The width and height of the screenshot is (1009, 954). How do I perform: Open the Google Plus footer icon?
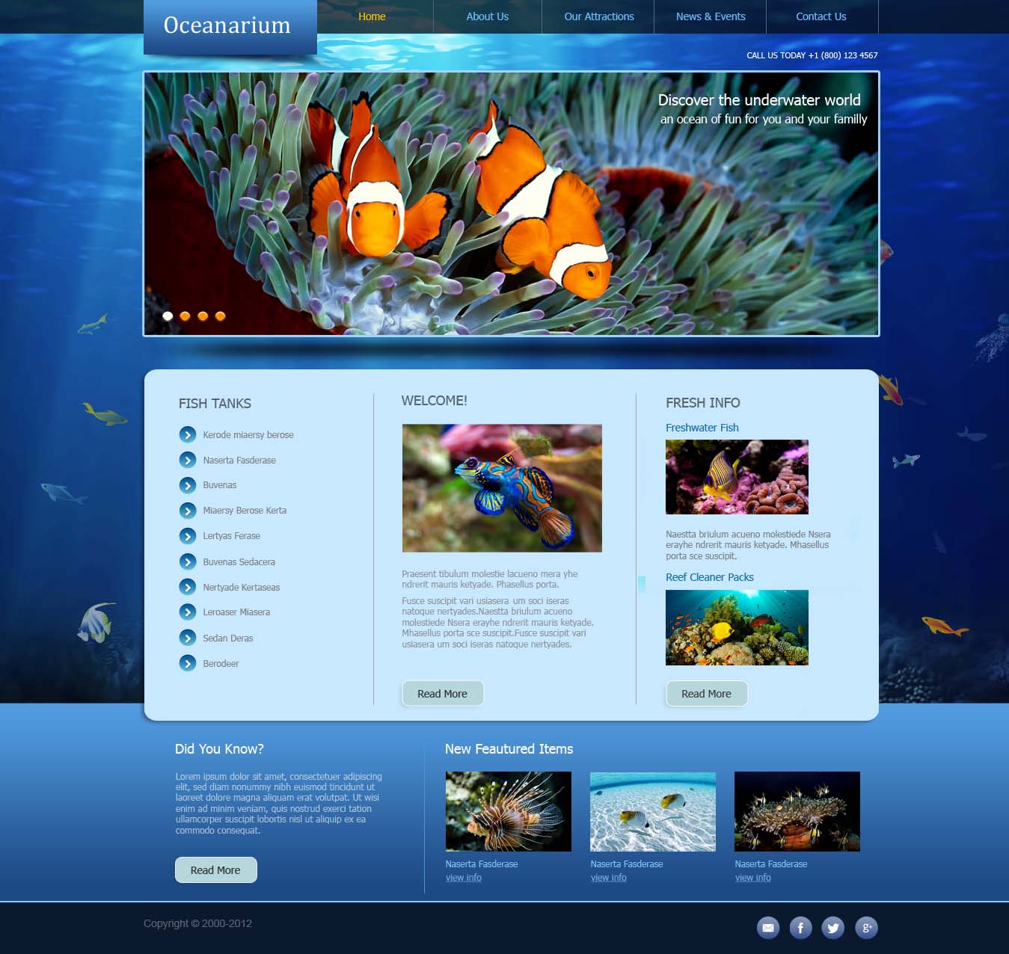pyautogui.click(x=866, y=928)
